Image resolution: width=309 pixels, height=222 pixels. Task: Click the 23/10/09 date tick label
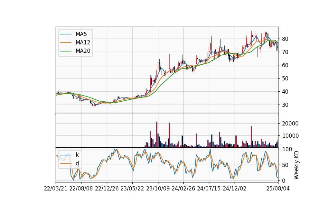click(158, 189)
